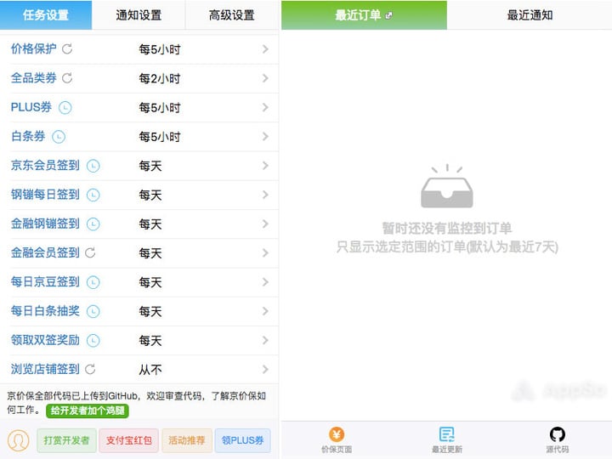Click the 活动推荐 button
This screenshot has height=459, width=612.
tap(187, 440)
